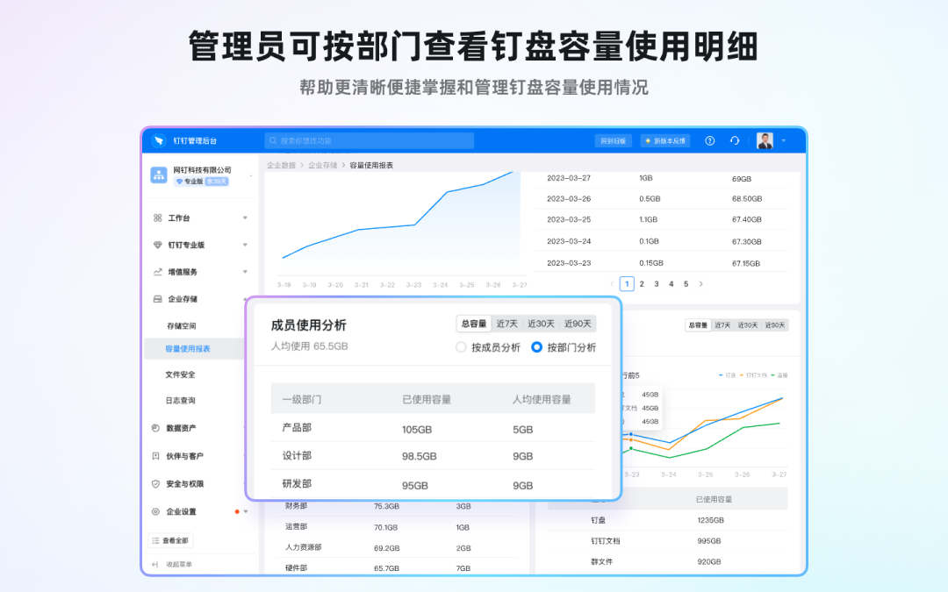The width and height of the screenshot is (948, 592).
Task: Open dropdown arrow beside user avatar
Action: pyautogui.click(x=784, y=140)
